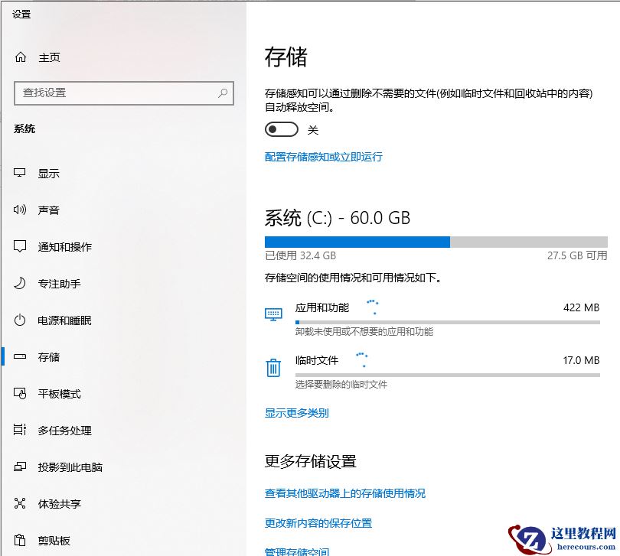Open 查看其他驱动器上的存储使用情况
Image resolution: width=620 pixels, height=556 pixels.
tap(344, 493)
